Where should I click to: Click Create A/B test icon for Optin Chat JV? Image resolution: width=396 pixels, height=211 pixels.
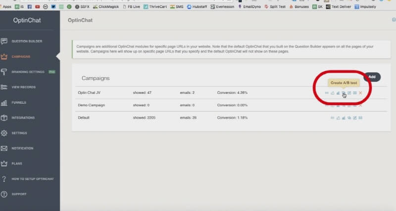(x=344, y=93)
